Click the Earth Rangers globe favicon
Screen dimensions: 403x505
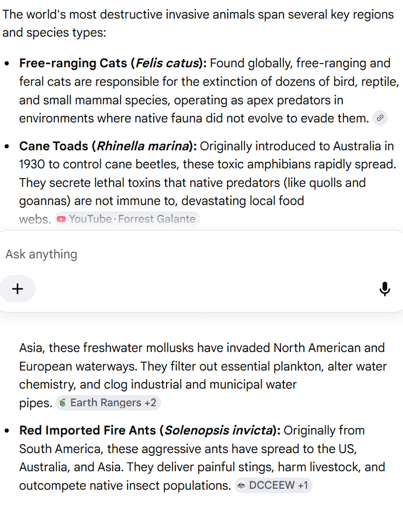pyautogui.click(x=63, y=403)
